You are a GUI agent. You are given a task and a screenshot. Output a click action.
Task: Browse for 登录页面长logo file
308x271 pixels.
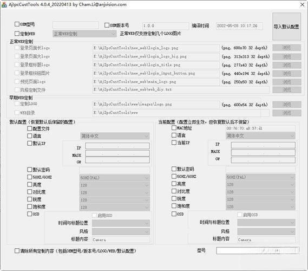286,48
